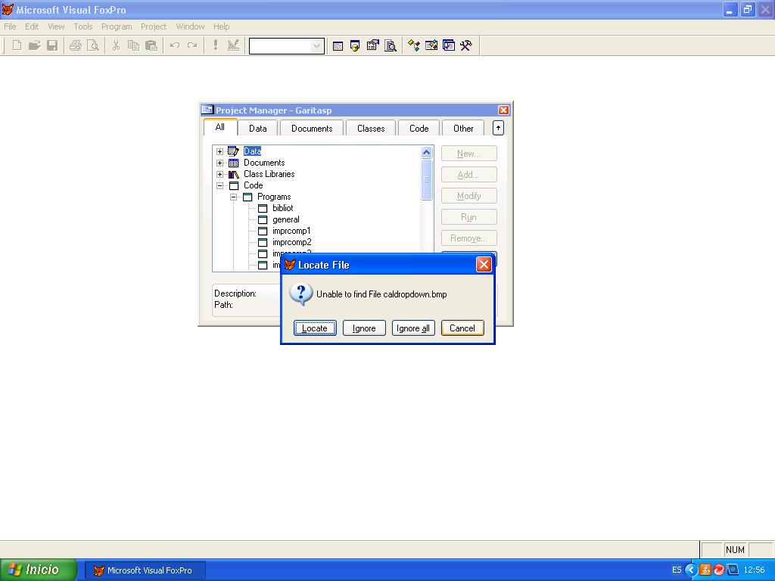The height and width of the screenshot is (581, 775).
Task: Open the Help menu
Action: pyautogui.click(x=222, y=26)
